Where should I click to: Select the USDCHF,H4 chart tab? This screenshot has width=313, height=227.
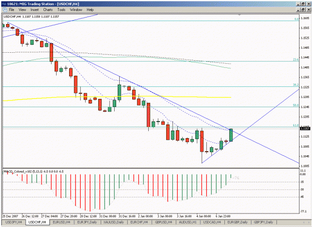coord(37,222)
